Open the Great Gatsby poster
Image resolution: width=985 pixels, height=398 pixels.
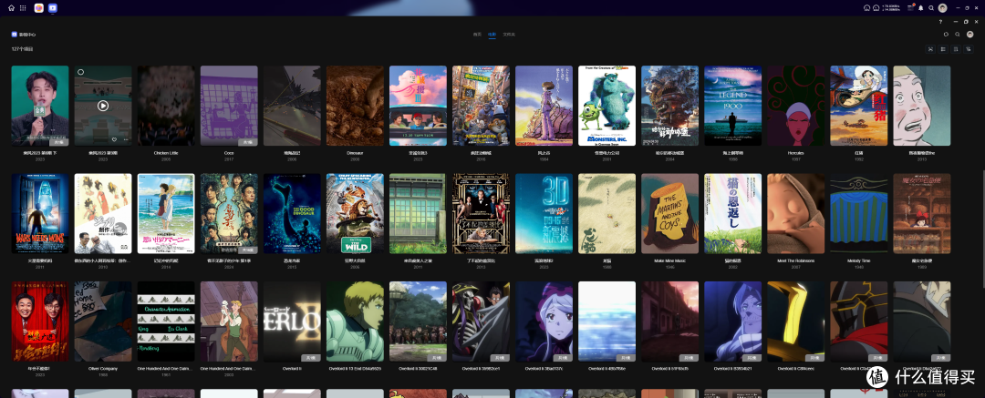coord(482,213)
